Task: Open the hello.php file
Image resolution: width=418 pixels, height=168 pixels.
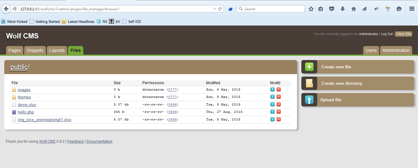Action: [x=26, y=112]
